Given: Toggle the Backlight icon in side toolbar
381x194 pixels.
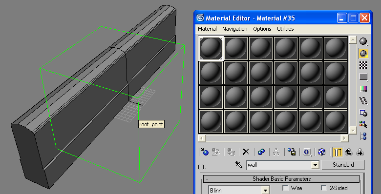Looking at the screenshot, I should point(363,53).
